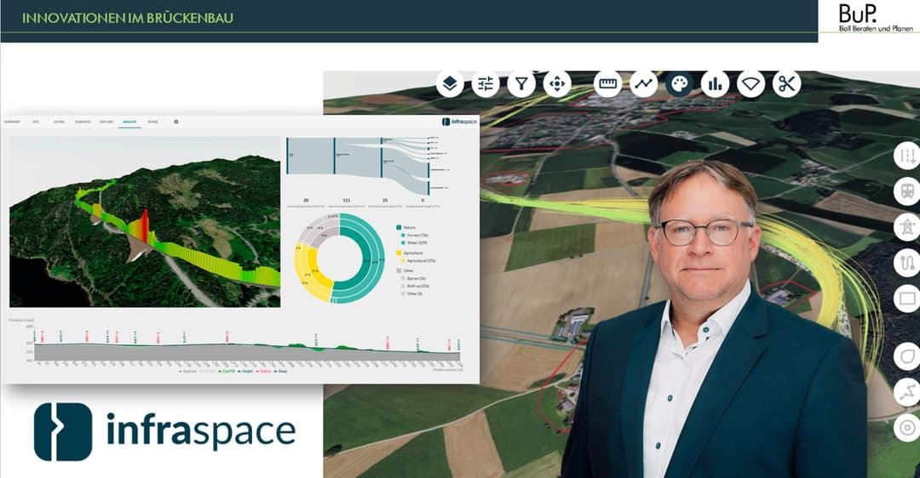Toggle the Height series in profile legend
Screen dimensions: 920x478
(244, 372)
